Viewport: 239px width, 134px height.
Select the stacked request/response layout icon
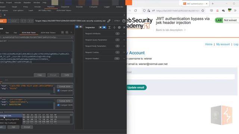tap(81, 27)
